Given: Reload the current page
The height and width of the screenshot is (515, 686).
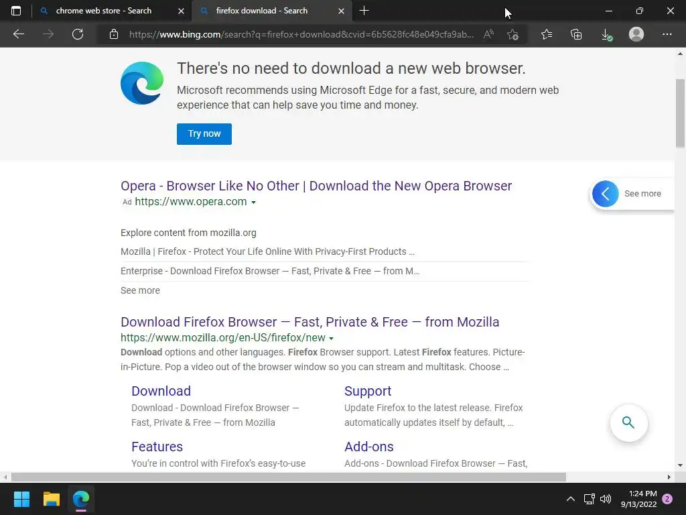Looking at the screenshot, I should 78,34.
